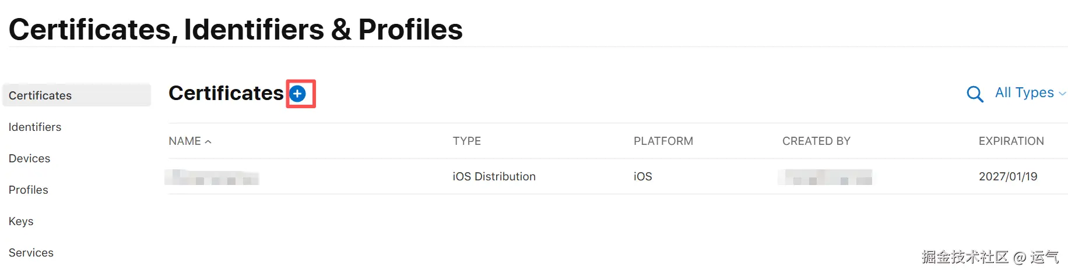Navigate to the Keys section
The width and height of the screenshot is (1068, 274).
click(x=21, y=221)
